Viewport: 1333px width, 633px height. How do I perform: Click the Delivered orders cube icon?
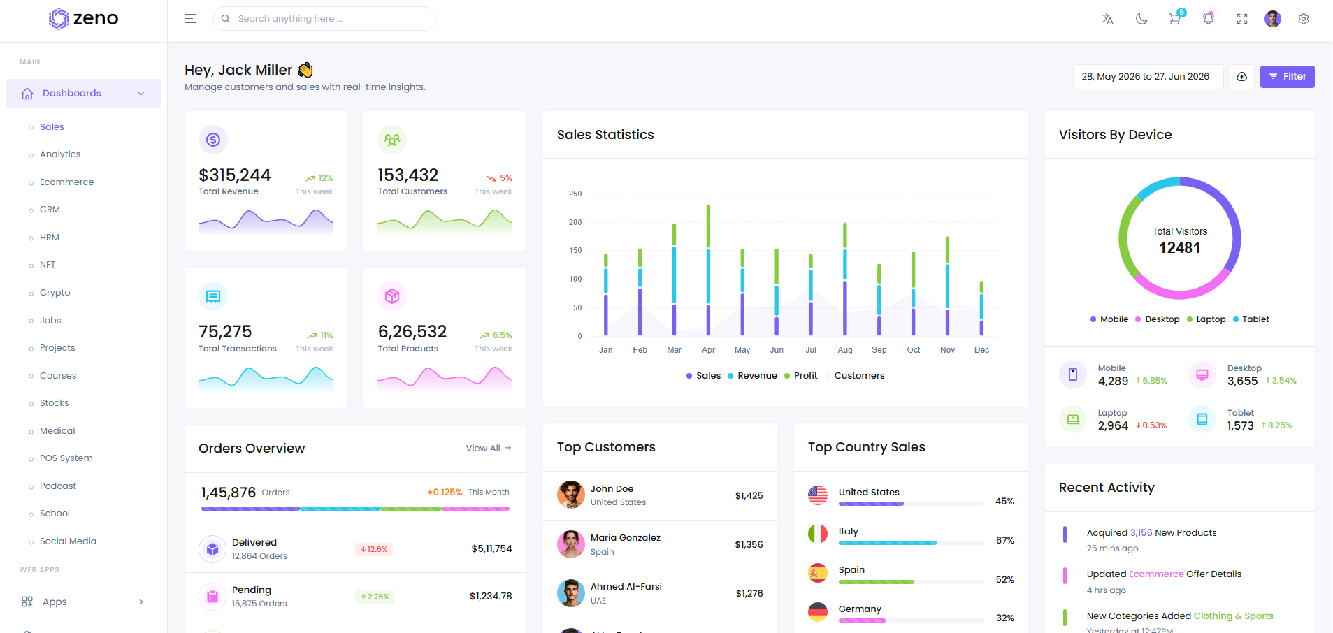212,549
